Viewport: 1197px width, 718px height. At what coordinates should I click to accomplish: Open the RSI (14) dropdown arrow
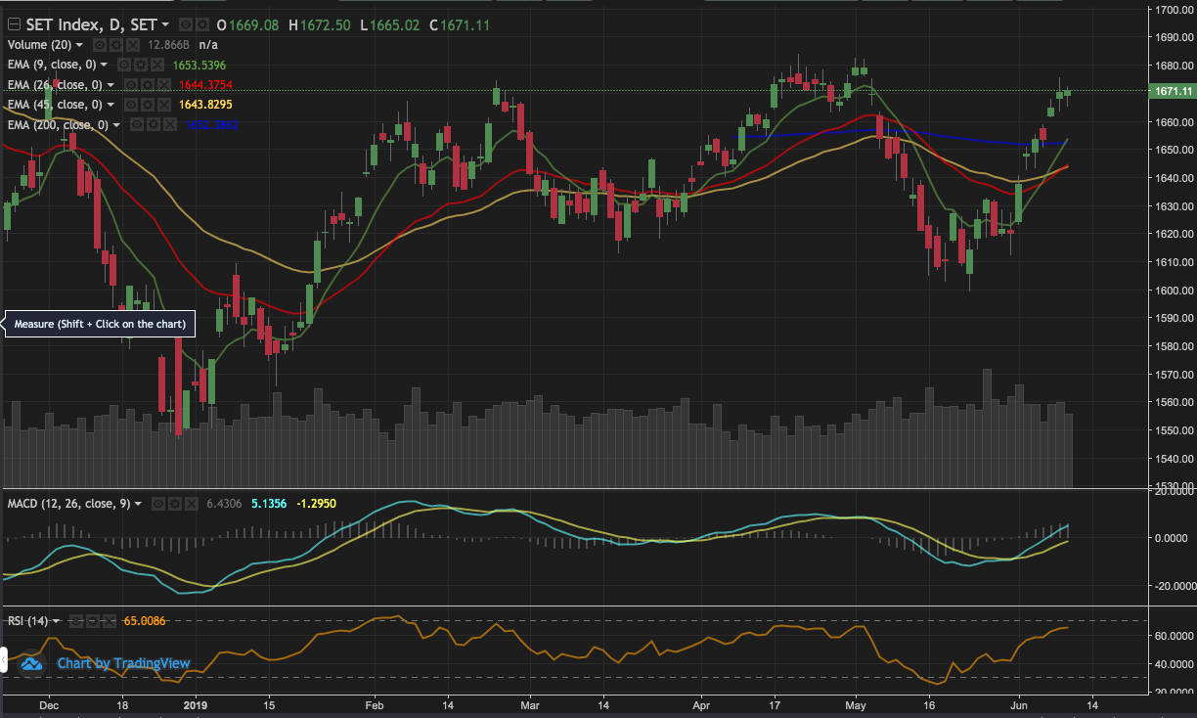(x=56, y=621)
